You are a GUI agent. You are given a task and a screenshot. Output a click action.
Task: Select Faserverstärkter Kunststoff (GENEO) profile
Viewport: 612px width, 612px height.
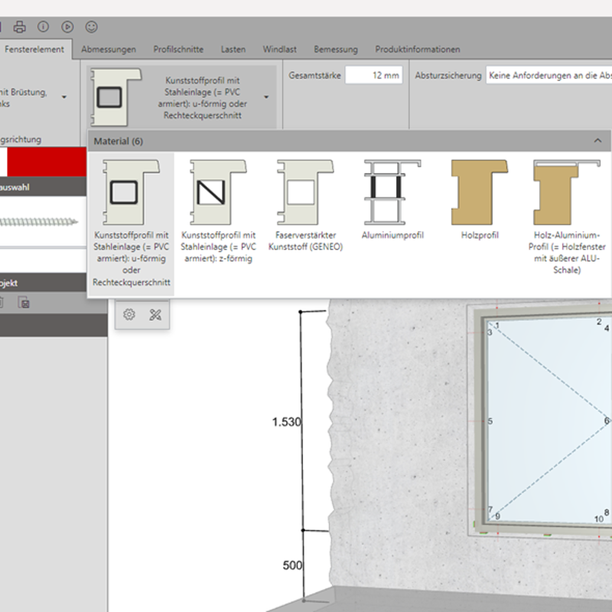pos(305,203)
